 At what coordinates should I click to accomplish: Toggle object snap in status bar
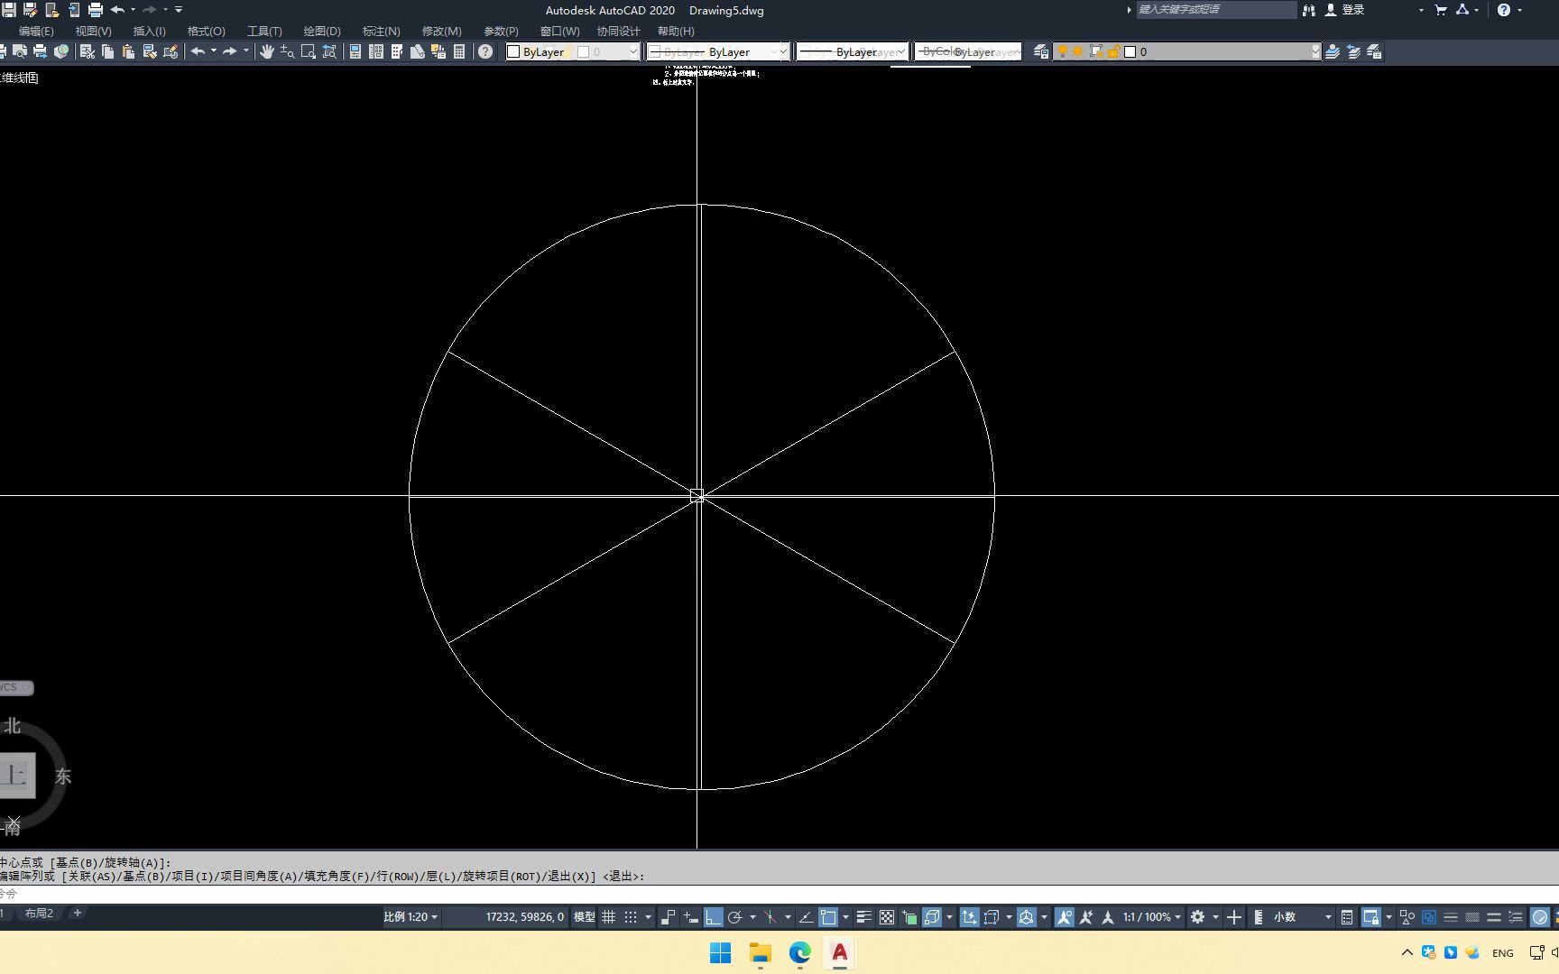(x=828, y=917)
